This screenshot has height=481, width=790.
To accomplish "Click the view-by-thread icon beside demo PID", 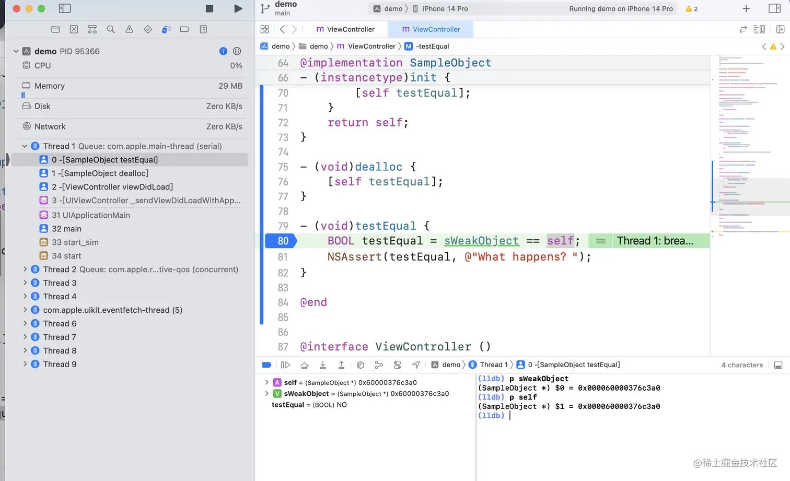I will pos(237,51).
